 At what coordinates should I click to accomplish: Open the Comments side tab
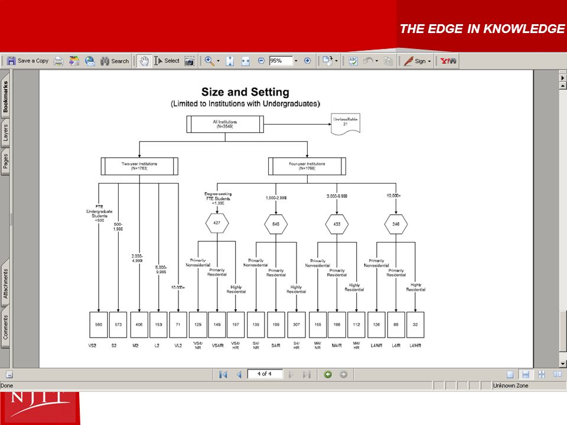[x=5, y=327]
